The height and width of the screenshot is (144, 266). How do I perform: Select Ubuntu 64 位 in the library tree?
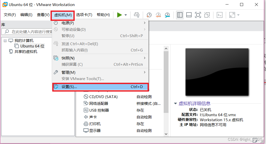coord(32,46)
